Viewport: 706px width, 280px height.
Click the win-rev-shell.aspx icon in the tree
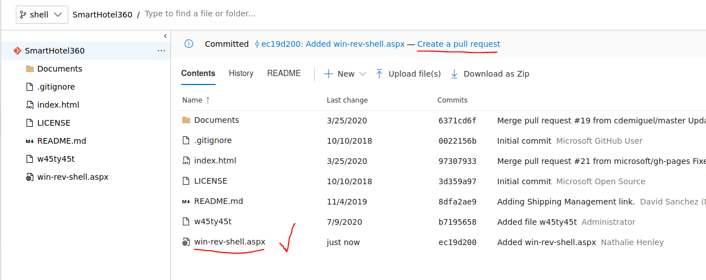click(30, 177)
